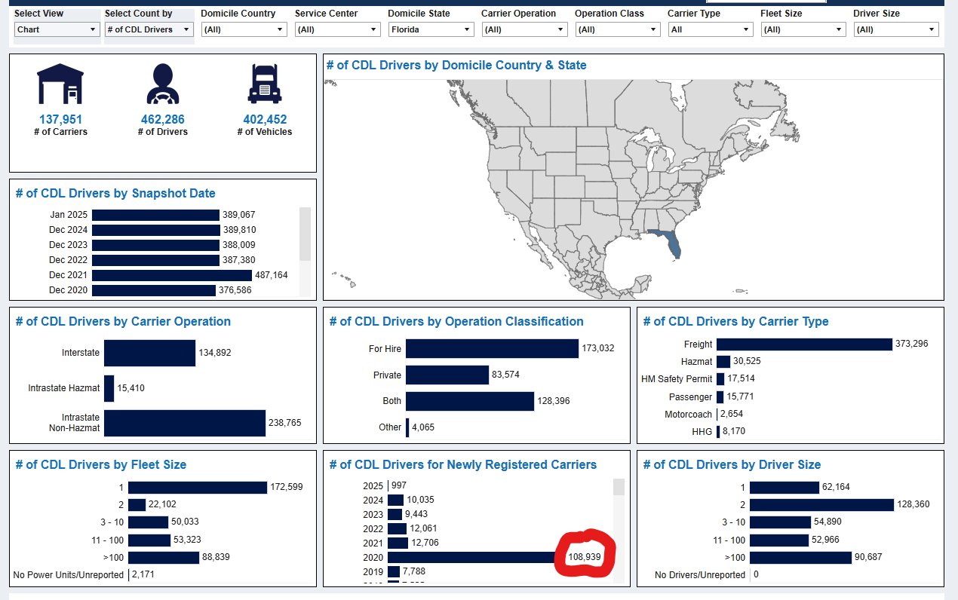
Task: Click the For Hire classification bar
Action: tap(491, 349)
